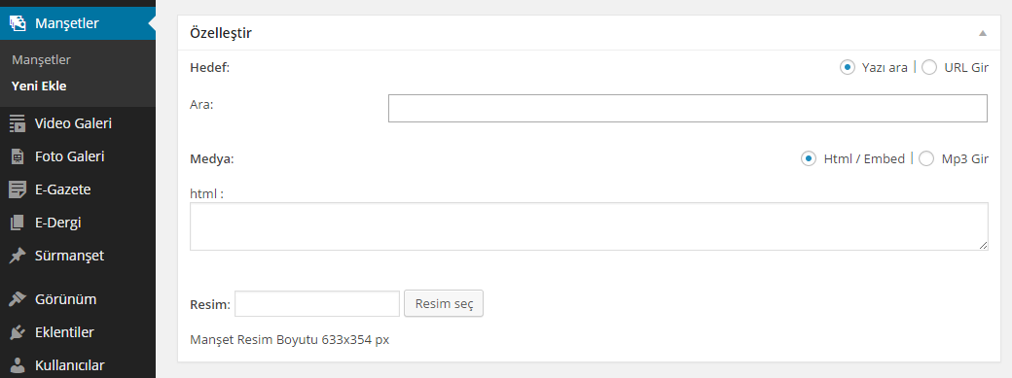Click the Foto Galeri icon
Screen dimensions: 1012x378
[18, 156]
